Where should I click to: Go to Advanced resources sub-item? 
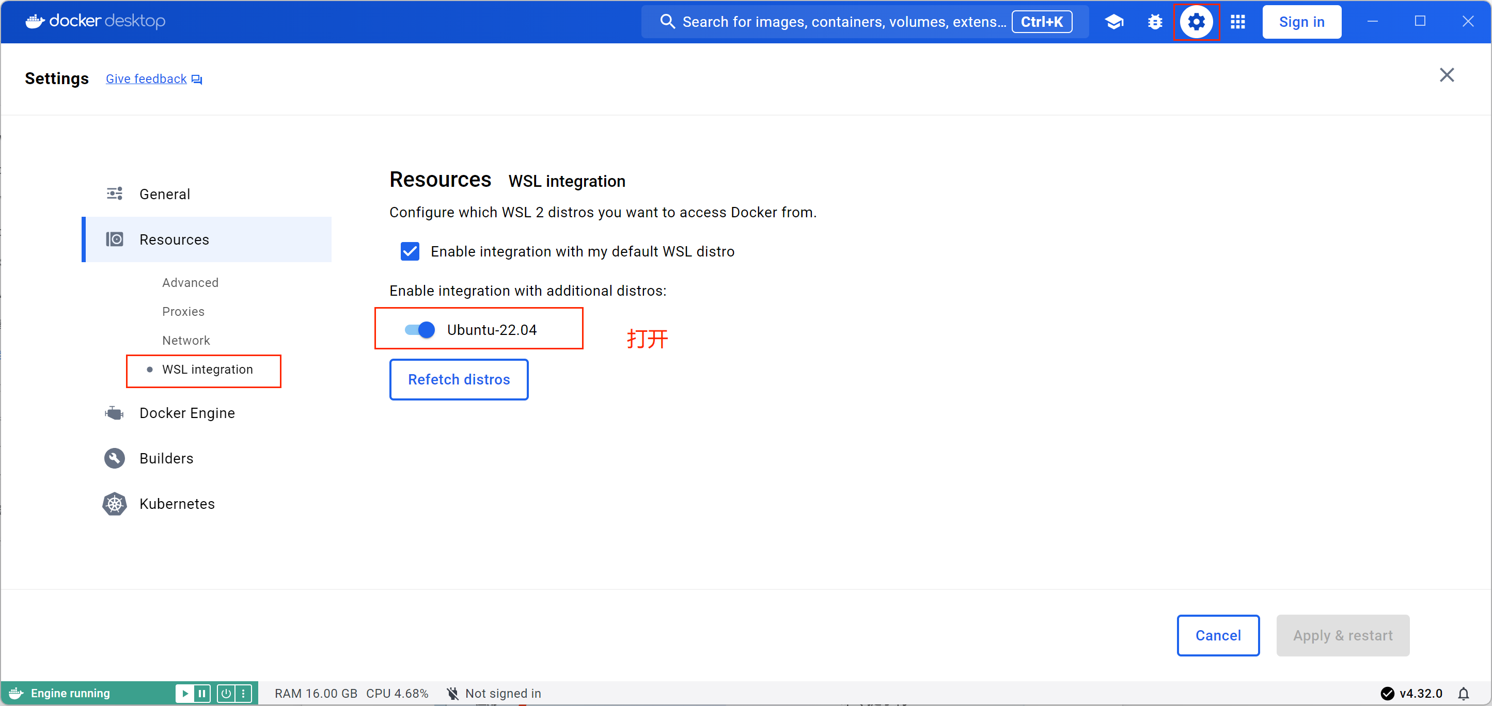[190, 282]
